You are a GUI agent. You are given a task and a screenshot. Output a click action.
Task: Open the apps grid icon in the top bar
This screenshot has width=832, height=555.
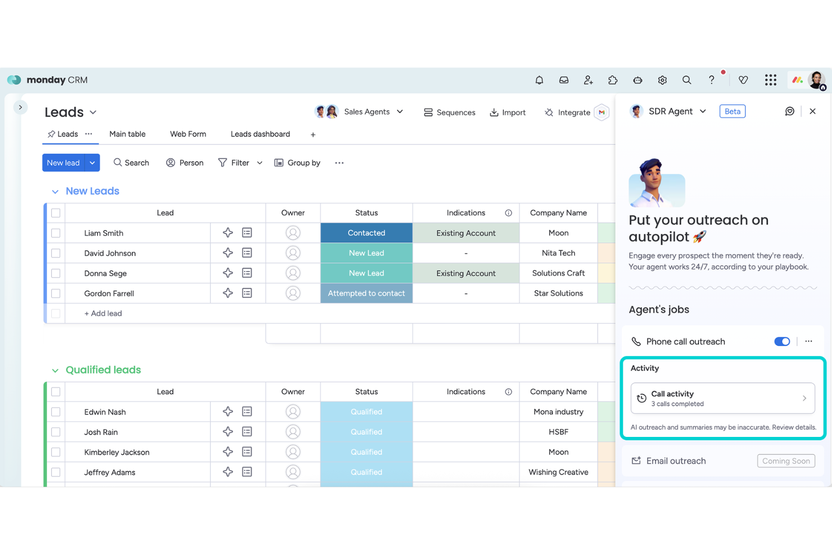(770, 80)
